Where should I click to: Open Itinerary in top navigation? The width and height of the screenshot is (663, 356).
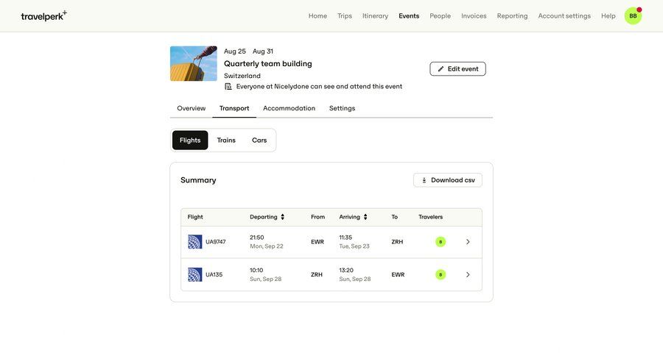pyautogui.click(x=375, y=16)
